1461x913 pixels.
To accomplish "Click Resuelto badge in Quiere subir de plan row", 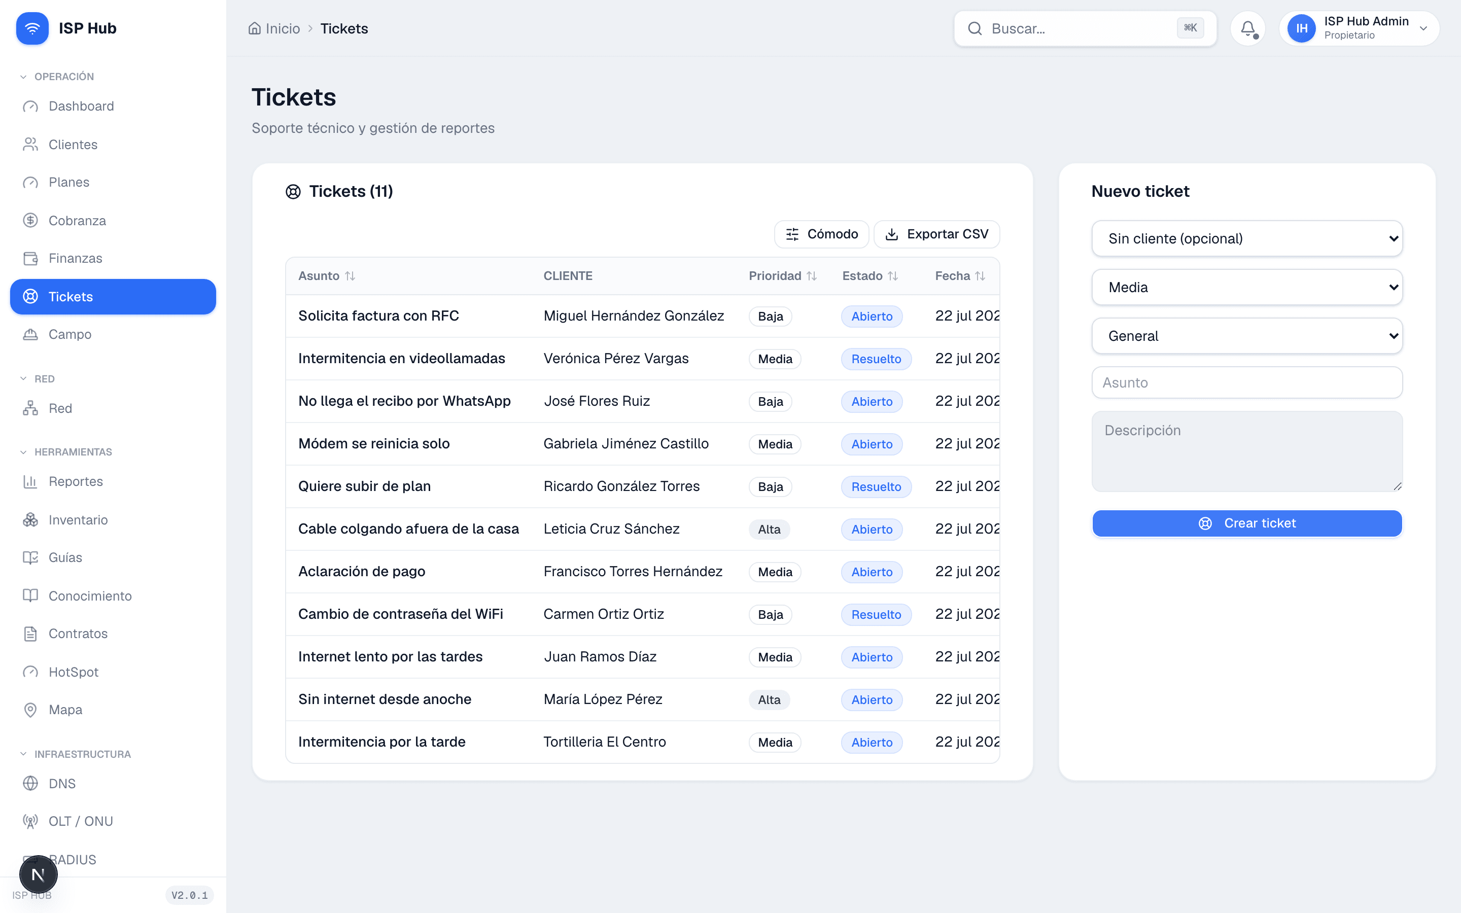I will [x=876, y=487].
